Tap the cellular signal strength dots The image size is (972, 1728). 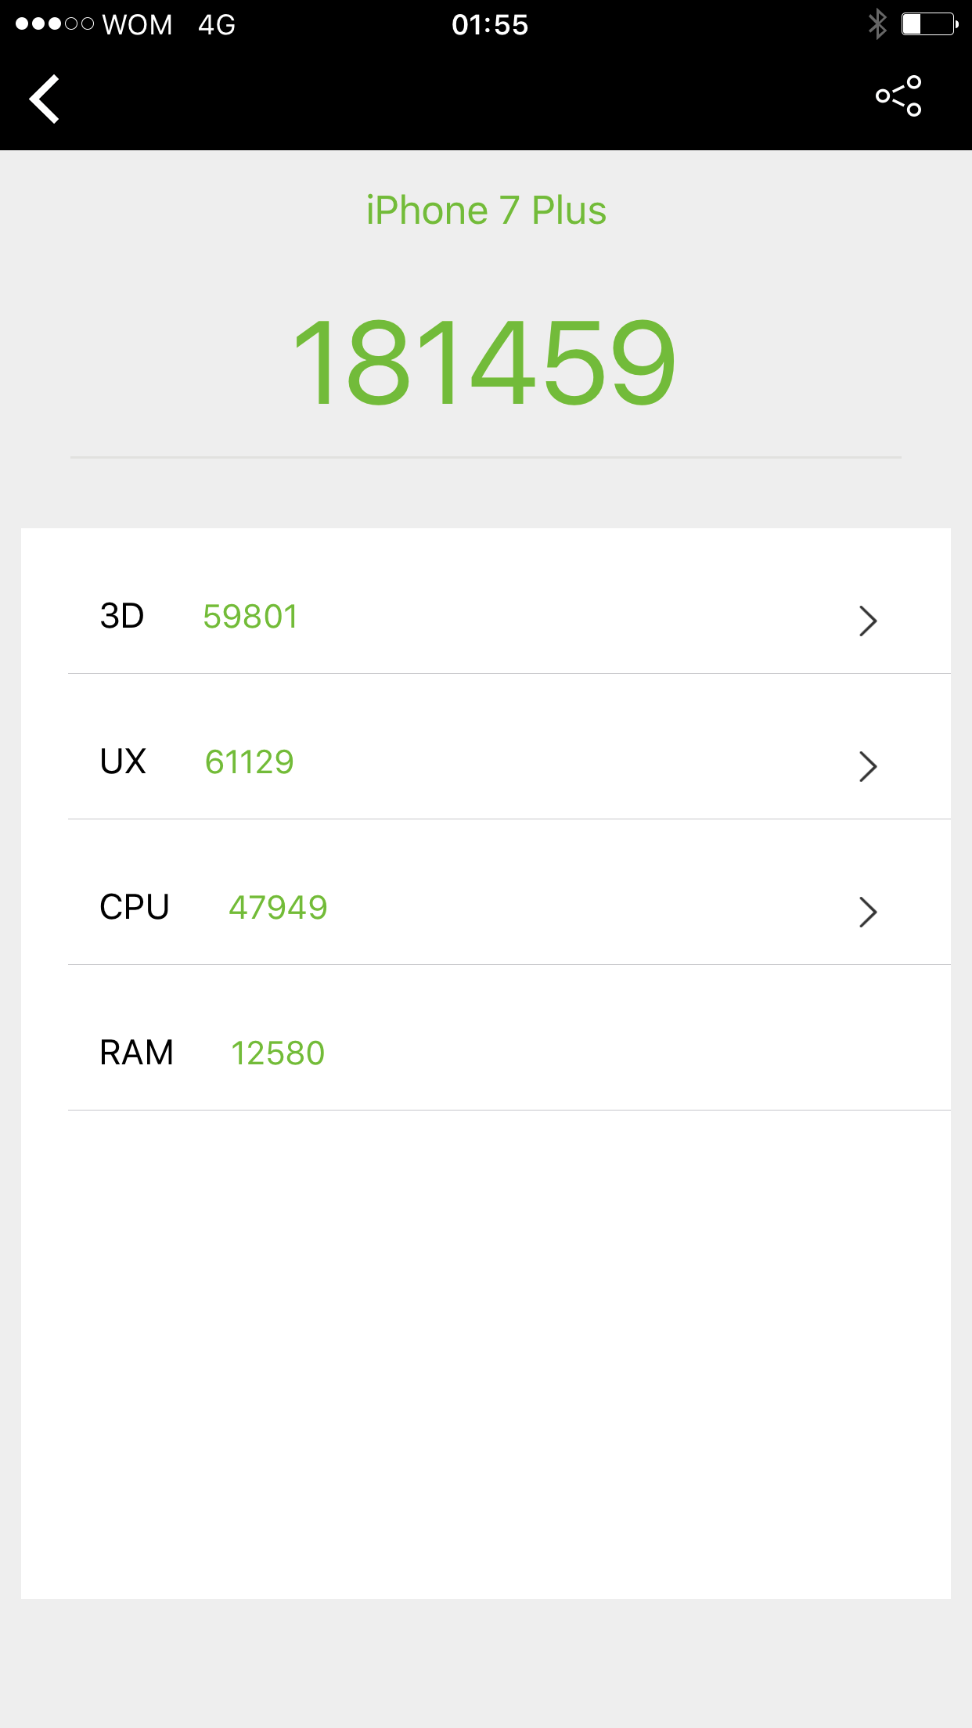pos(54,24)
